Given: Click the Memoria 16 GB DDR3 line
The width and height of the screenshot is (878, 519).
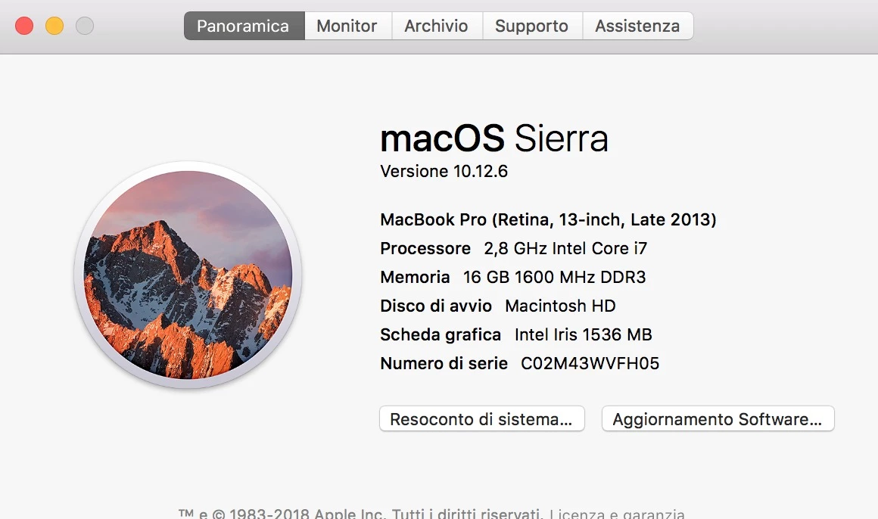Looking at the screenshot, I should coord(512,278).
